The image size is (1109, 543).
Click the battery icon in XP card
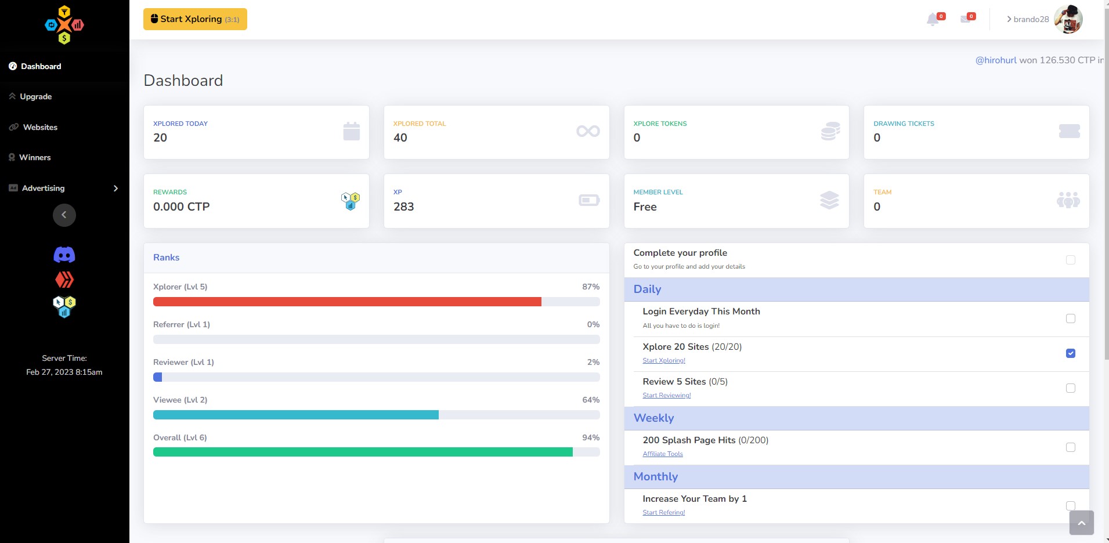(x=589, y=200)
